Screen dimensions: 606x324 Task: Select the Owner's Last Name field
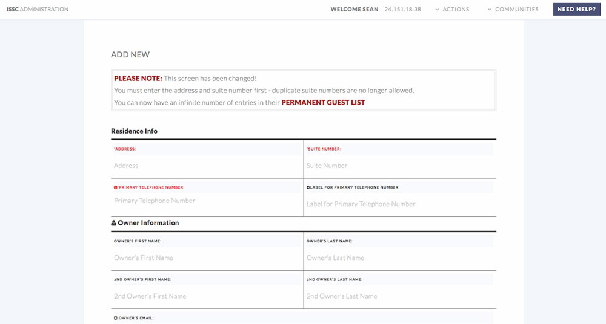[399, 258]
